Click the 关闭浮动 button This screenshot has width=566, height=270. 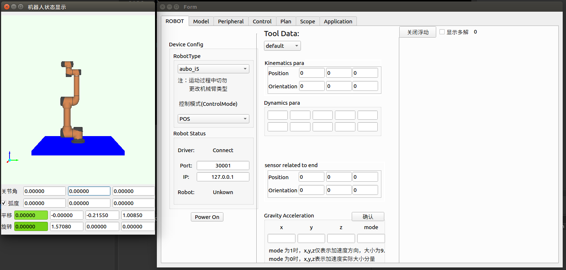(x=418, y=32)
